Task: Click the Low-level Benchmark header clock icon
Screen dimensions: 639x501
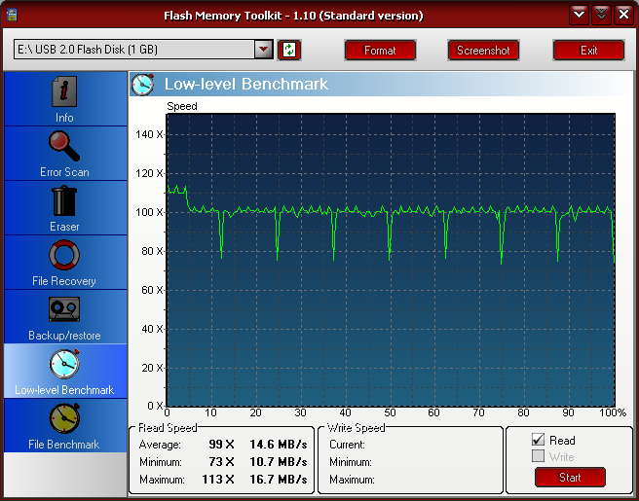Action: coord(142,85)
